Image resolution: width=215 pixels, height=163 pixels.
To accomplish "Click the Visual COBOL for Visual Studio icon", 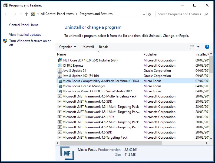I will click(x=60, y=91).
